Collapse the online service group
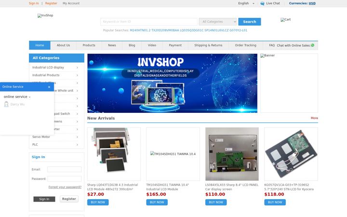 (x=17, y=97)
